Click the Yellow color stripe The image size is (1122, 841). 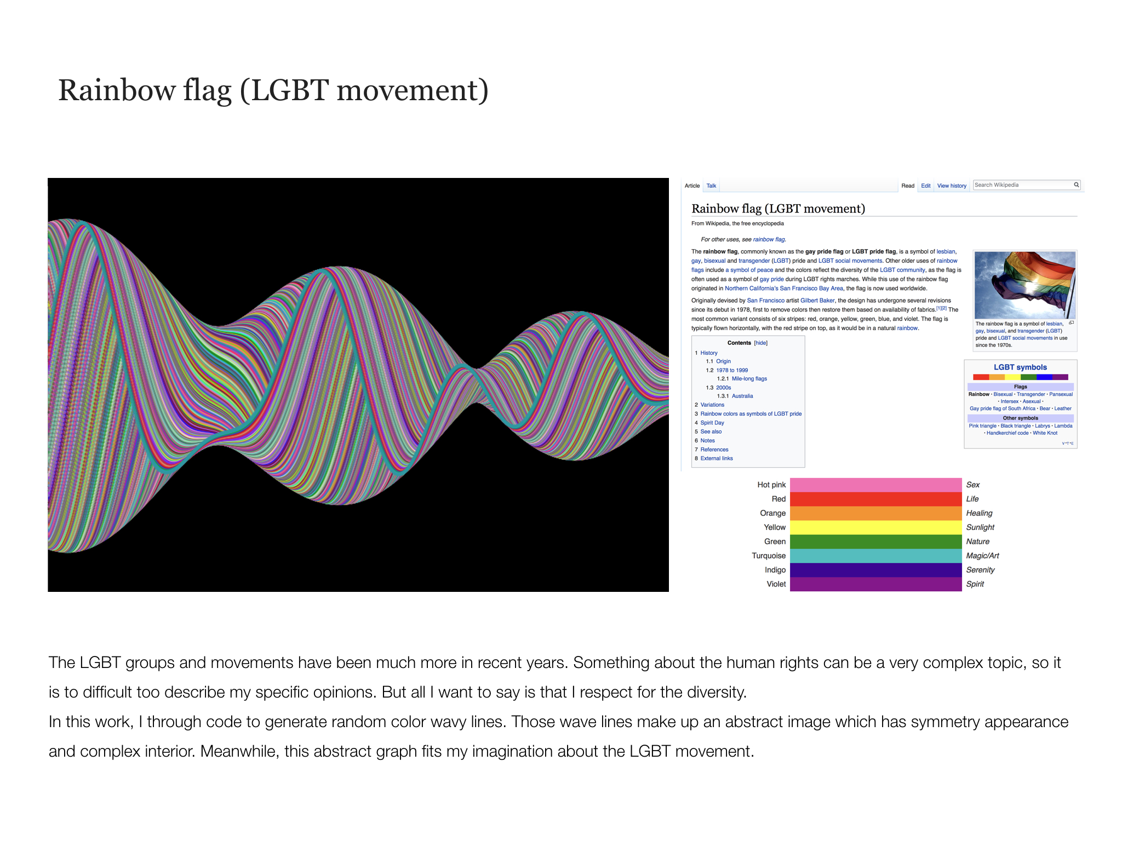875,528
